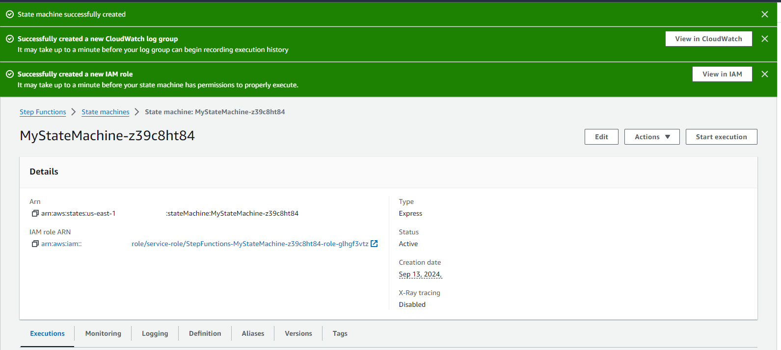The image size is (781, 350).
Task: Navigate to State machines breadcrumb
Action: pyautogui.click(x=106, y=112)
